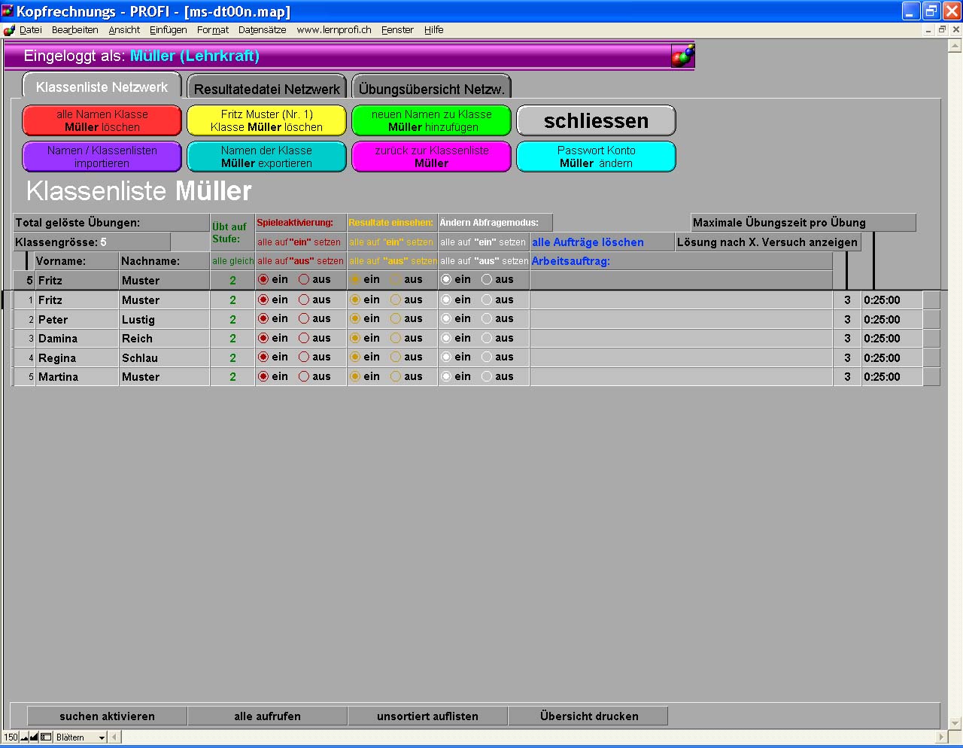The width and height of the screenshot is (963, 748).
Task: Click the small square button in Fritz's row end
Action: 931,300
